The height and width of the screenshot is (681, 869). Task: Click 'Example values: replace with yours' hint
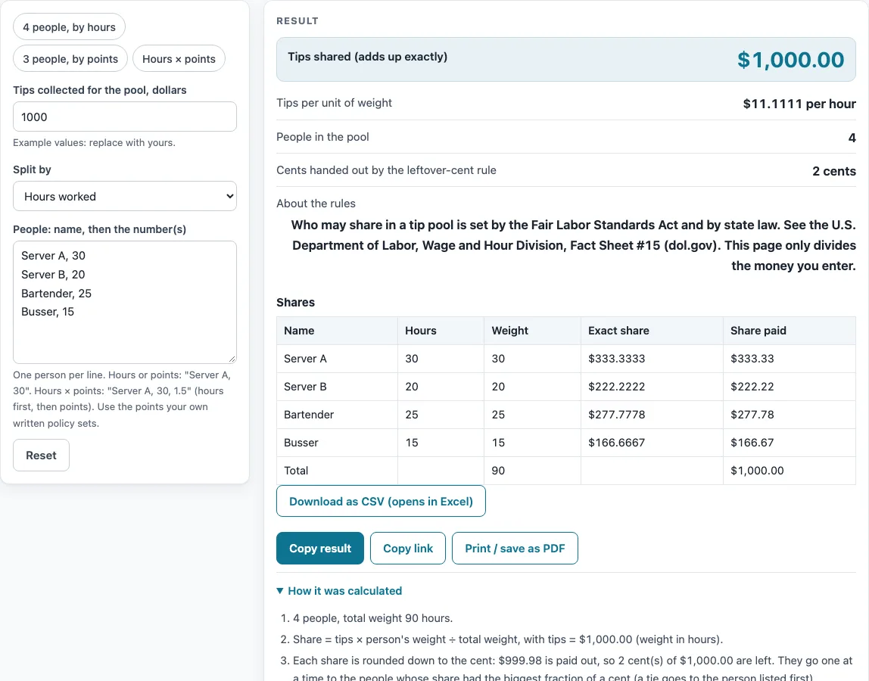coord(94,143)
